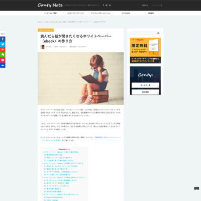Open the マーケティングオートメーション navigation menu

click(100, 13)
